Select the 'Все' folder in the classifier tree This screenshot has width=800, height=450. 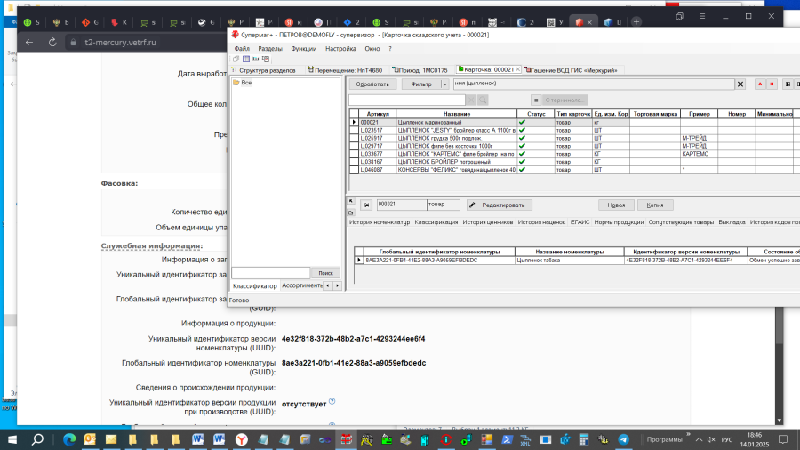(246, 83)
